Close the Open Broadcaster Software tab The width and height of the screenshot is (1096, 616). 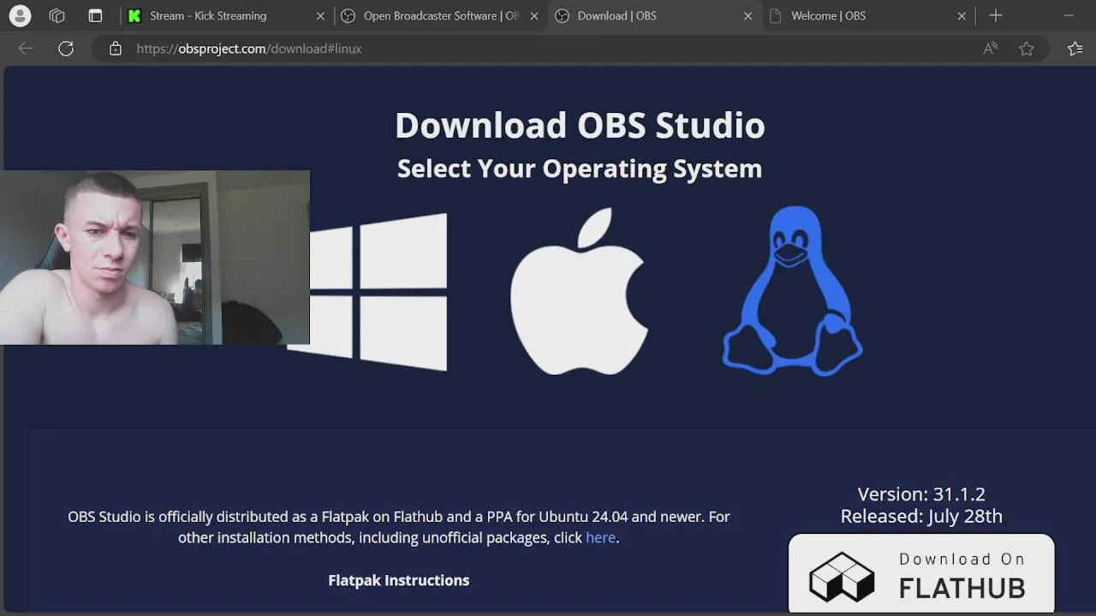534,15
